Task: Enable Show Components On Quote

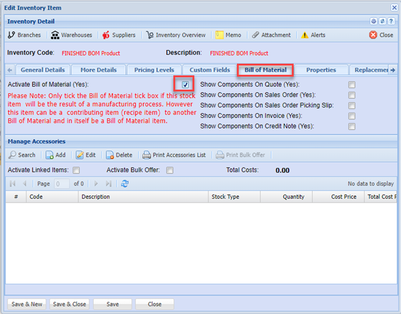Action: tap(352, 85)
